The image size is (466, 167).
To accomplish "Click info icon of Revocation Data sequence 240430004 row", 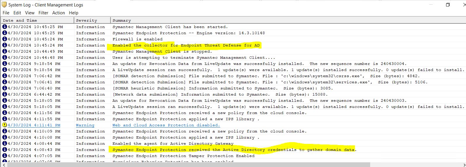I will point(4,63).
